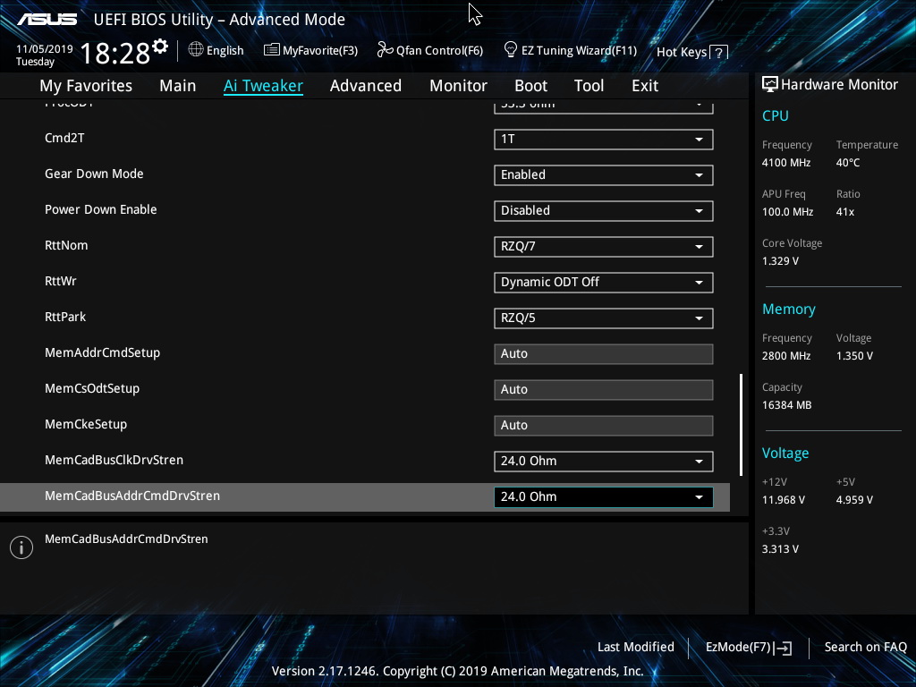Viewport: 916px width, 687px height.
Task: Click the EZ Tuning Wizard lightbulb icon
Action: point(511,50)
